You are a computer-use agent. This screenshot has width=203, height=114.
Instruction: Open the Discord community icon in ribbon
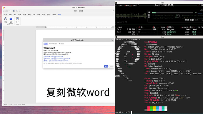[x=11, y=19]
